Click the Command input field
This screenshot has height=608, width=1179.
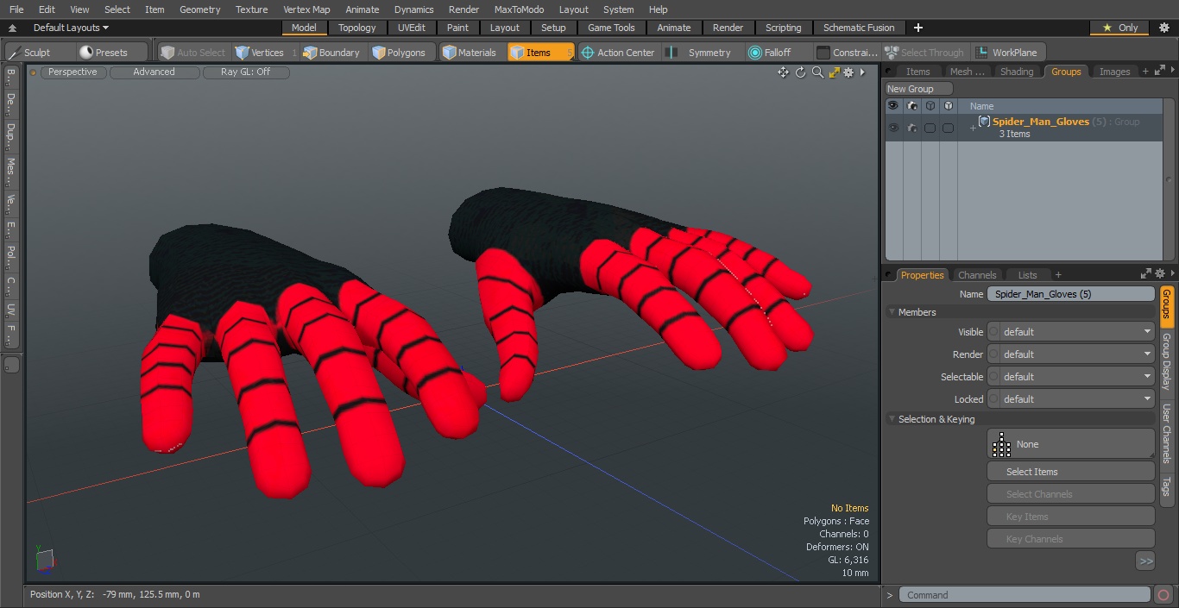[x=1025, y=595]
